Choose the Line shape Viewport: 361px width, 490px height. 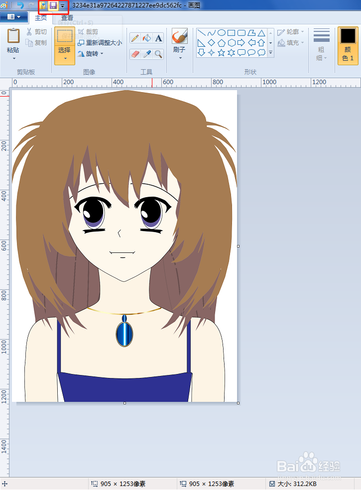(202, 33)
